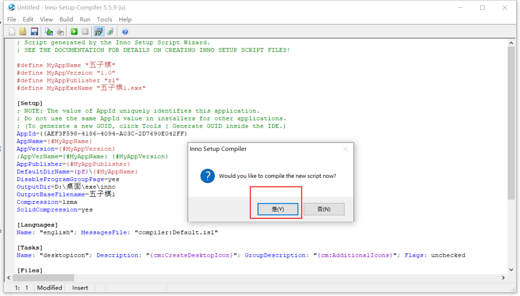
Task: Open the Build menu
Action: (x=66, y=19)
